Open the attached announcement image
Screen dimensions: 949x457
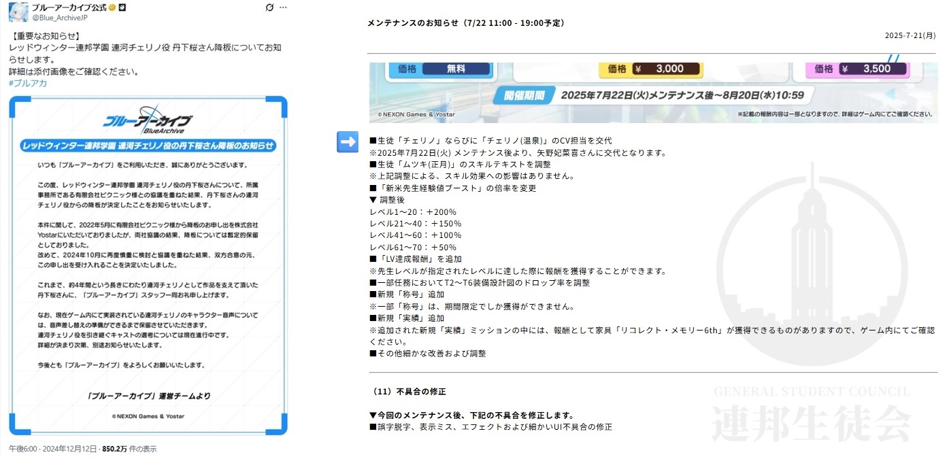(x=148, y=265)
